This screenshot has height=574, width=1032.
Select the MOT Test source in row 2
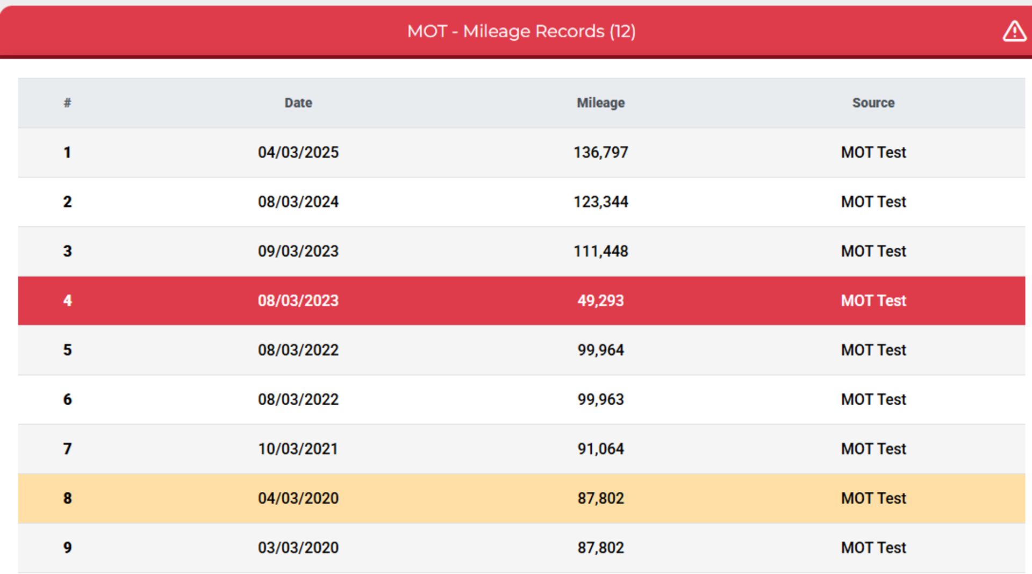[x=873, y=202]
